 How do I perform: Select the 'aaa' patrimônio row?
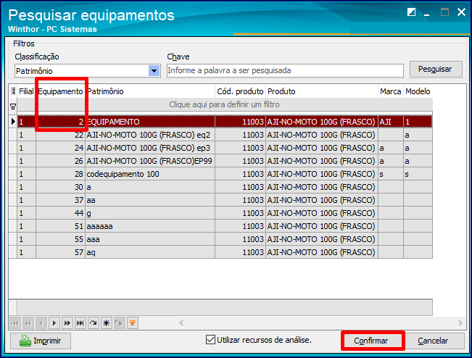click(225, 239)
